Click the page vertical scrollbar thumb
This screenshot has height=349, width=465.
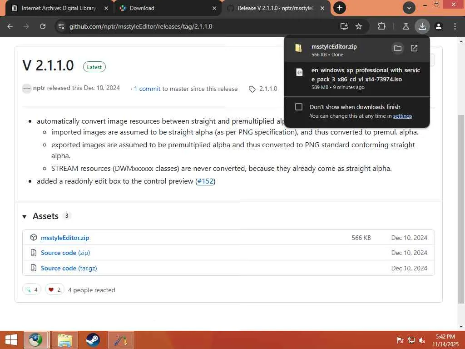point(461,209)
